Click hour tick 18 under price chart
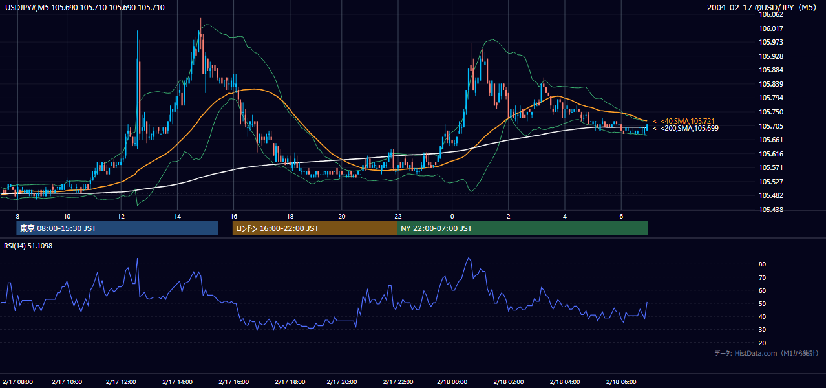This screenshot has height=388, width=826. click(290, 215)
